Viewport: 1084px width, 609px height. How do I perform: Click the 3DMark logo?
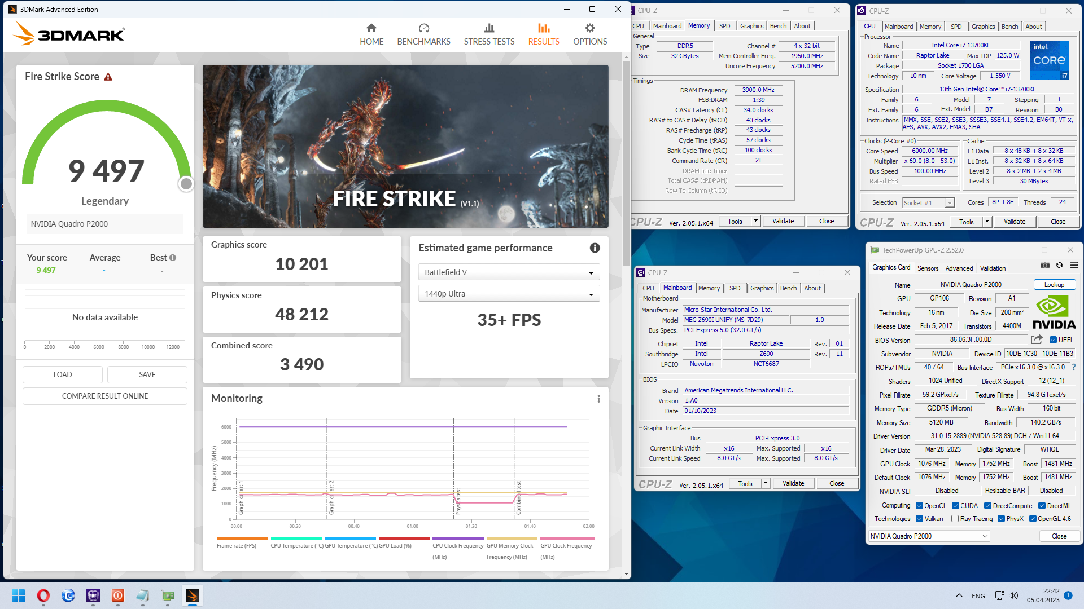69,34
